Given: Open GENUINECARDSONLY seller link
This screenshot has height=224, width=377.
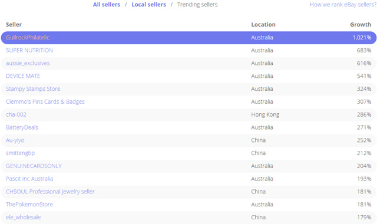Looking at the screenshot, I should (34, 166).
